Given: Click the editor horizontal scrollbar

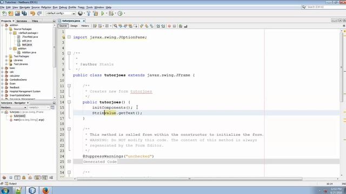Looking at the screenshot, I should (x=189, y=179).
